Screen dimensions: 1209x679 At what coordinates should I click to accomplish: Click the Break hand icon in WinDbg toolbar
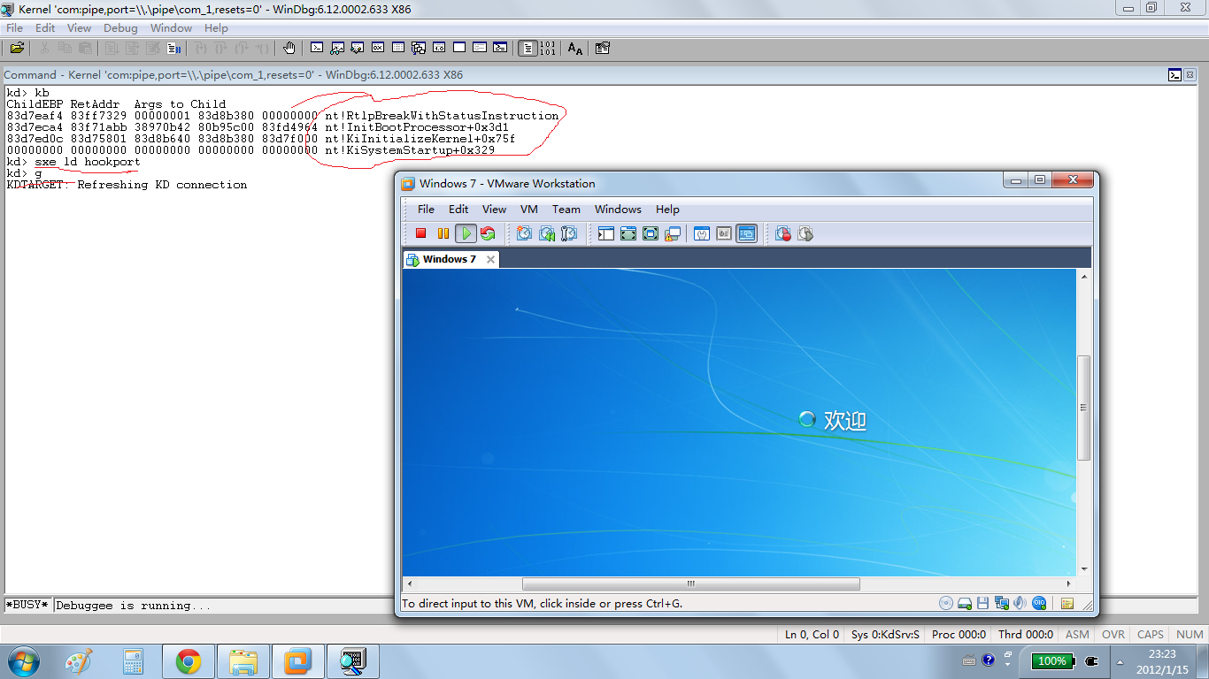(289, 48)
